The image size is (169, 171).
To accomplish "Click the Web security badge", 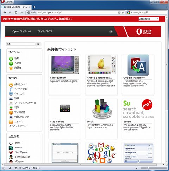I will point(31,13).
